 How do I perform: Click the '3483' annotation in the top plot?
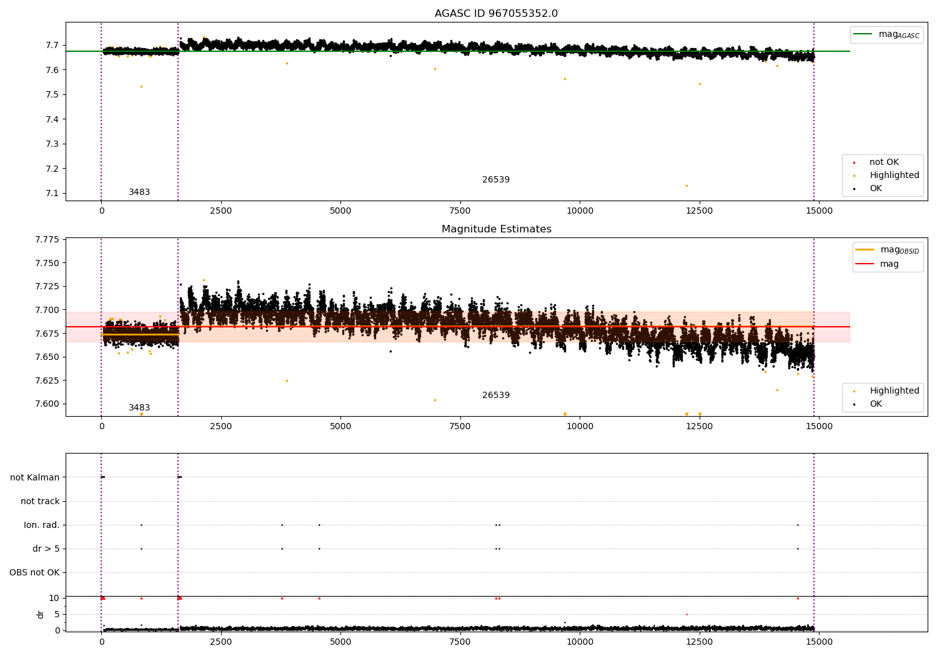point(139,192)
